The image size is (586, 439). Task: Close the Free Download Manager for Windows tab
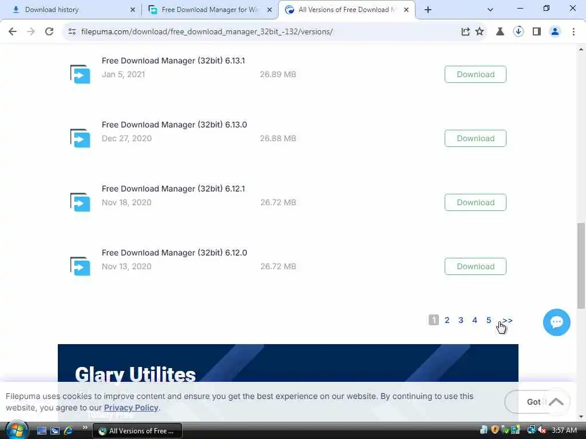pos(270,10)
